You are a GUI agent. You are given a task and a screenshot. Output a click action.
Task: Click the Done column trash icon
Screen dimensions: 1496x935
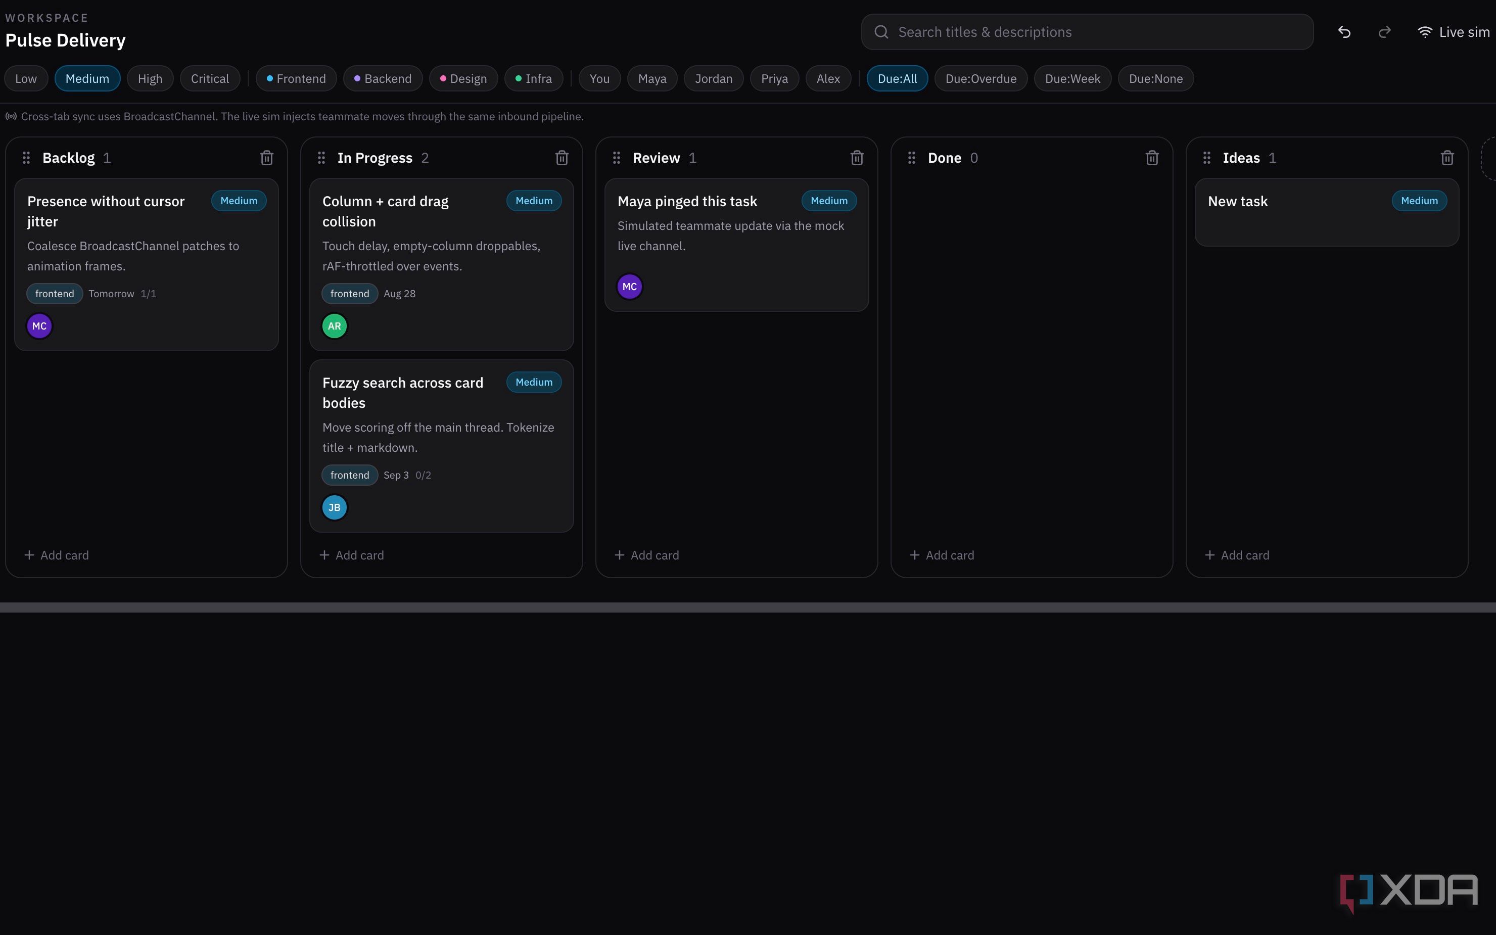point(1152,158)
